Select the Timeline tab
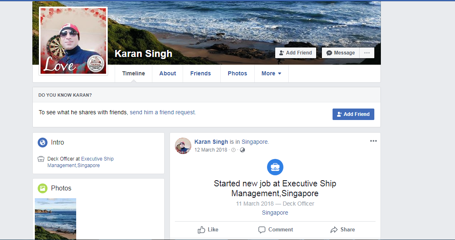455x240 pixels. 134,73
